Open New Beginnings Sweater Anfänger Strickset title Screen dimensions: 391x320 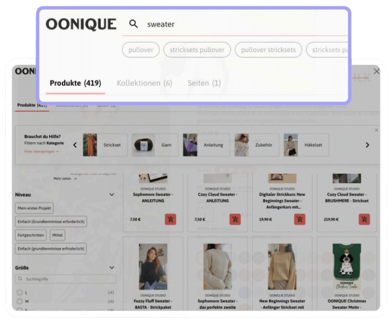point(282,304)
